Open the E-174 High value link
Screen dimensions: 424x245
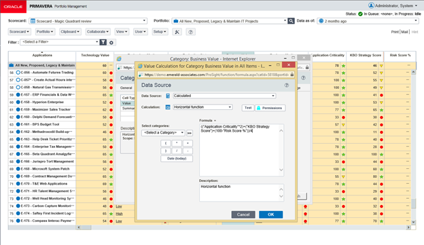tap(120, 214)
